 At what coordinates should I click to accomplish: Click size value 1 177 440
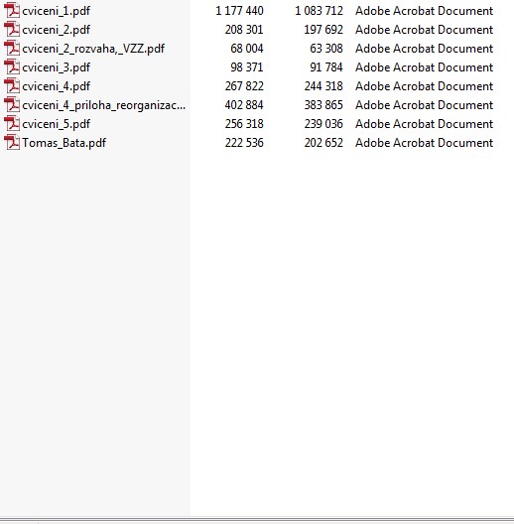click(239, 11)
